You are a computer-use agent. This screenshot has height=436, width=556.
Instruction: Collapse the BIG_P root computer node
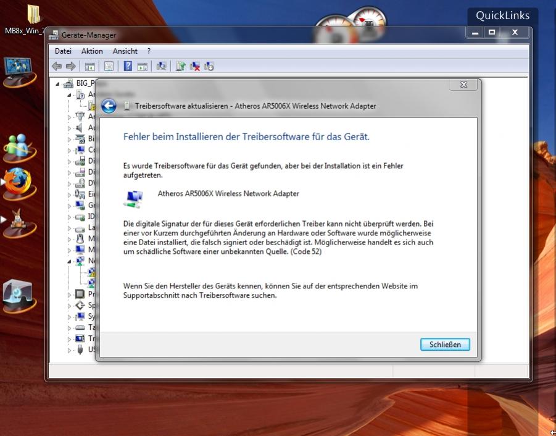click(57, 84)
